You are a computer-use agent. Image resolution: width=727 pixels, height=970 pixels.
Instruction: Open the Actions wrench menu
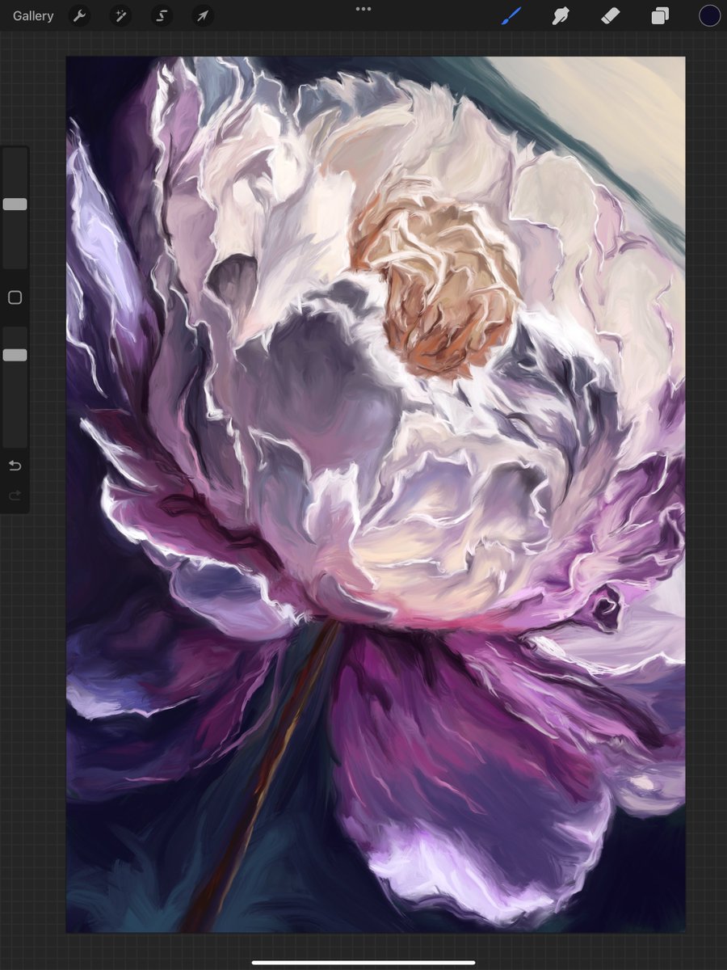pyautogui.click(x=79, y=15)
